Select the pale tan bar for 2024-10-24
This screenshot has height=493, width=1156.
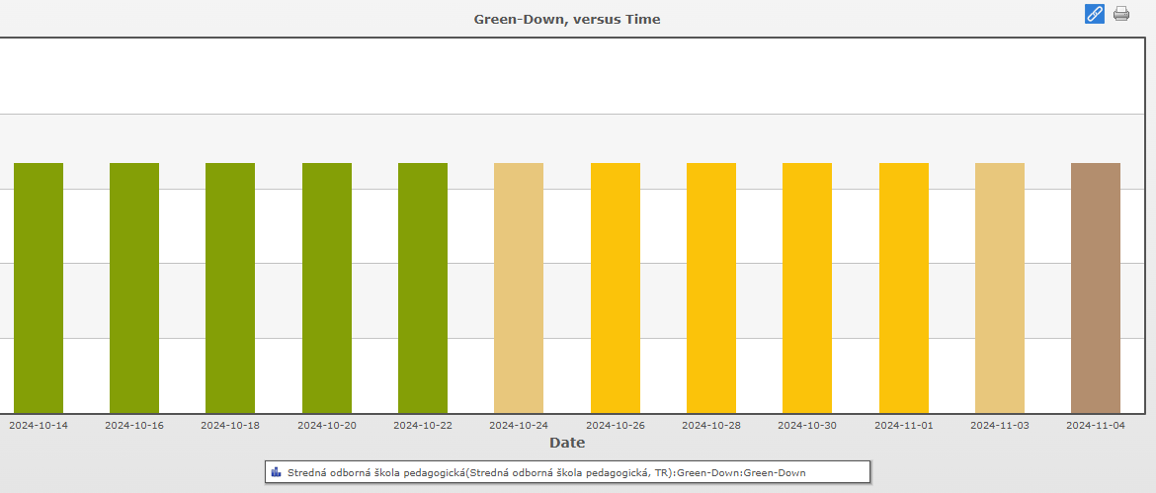click(519, 288)
